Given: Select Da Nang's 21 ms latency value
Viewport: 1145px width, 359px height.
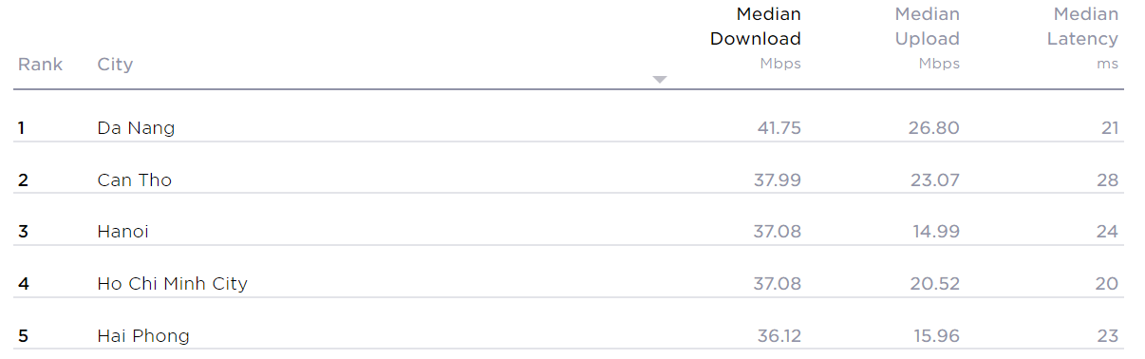Looking at the screenshot, I should [1110, 128].
